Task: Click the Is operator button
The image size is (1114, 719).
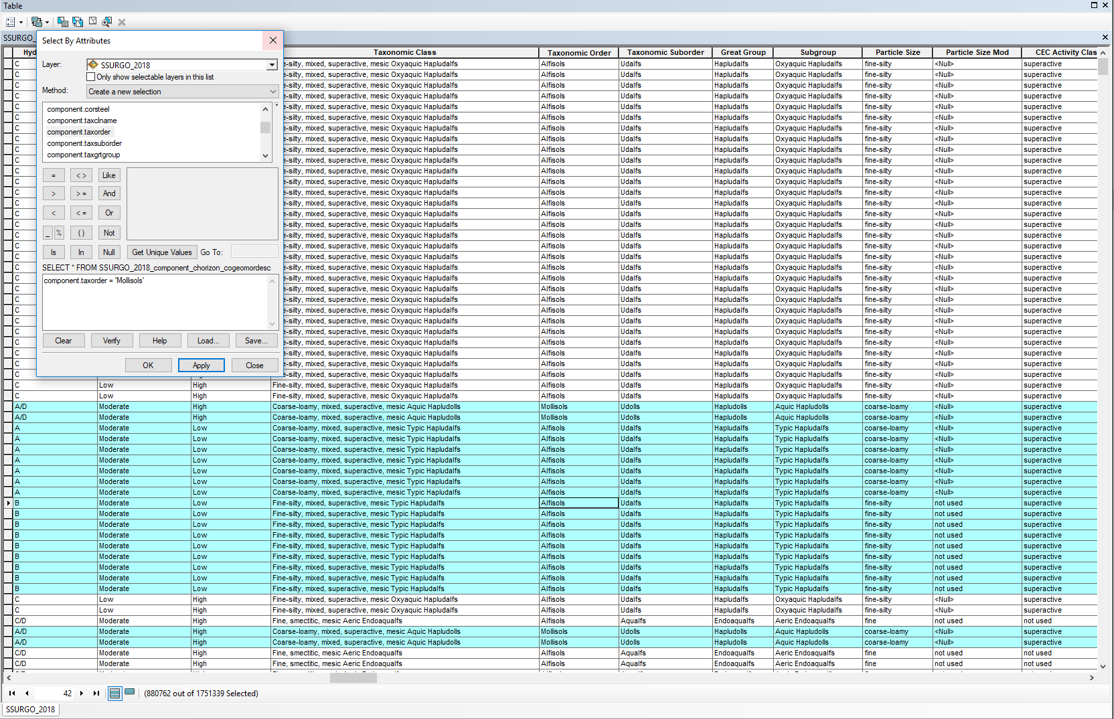Action: click(x=54, y=252)
